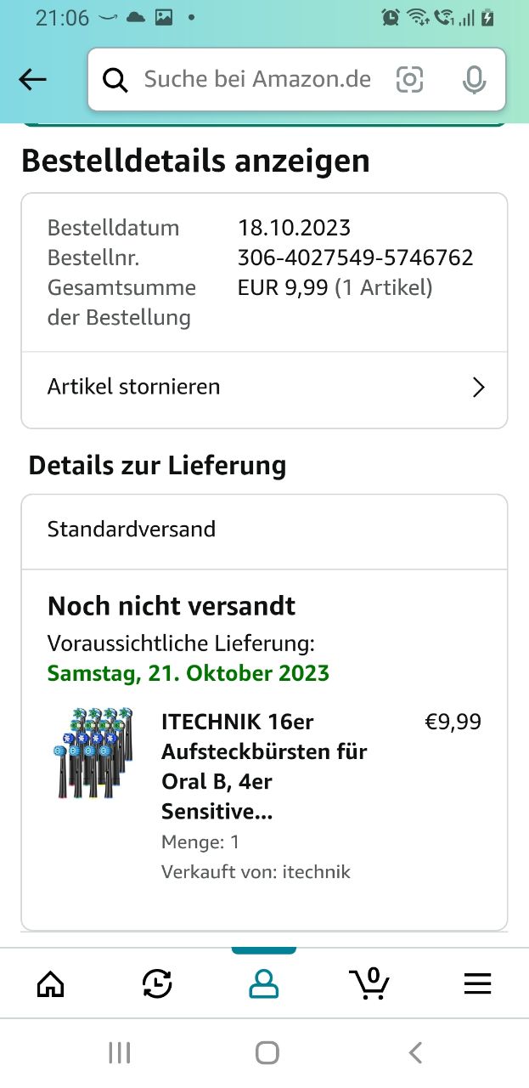Tap the back arrow icon
529x1088 pixels.
coord(32,80)
